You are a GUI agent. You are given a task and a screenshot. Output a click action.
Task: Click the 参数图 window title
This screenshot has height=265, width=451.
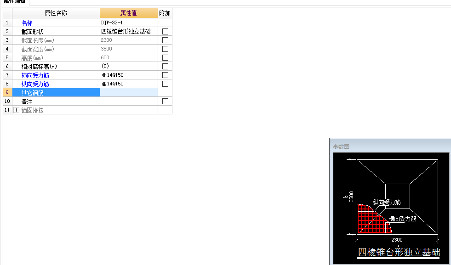coord(341,147)
